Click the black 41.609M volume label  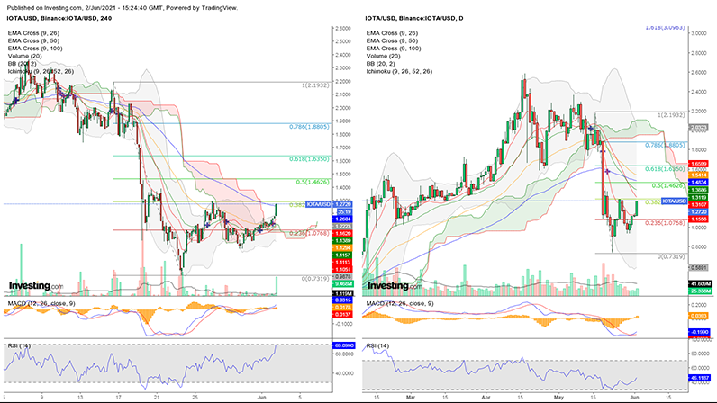[x=699, y=284]
